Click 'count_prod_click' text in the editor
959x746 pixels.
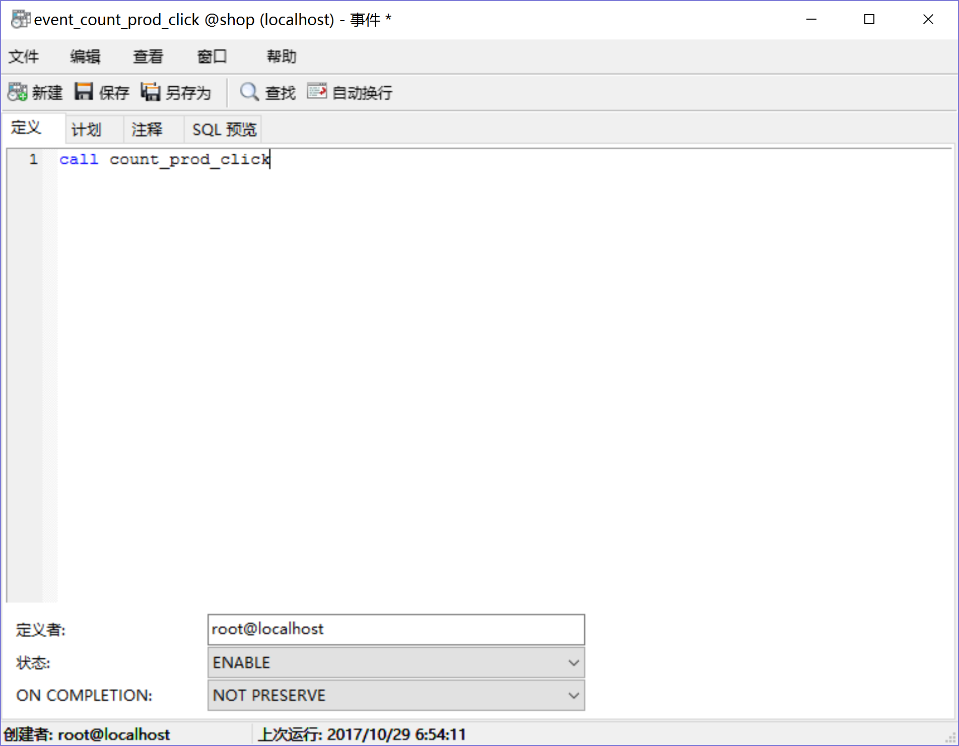click(190, 160)
